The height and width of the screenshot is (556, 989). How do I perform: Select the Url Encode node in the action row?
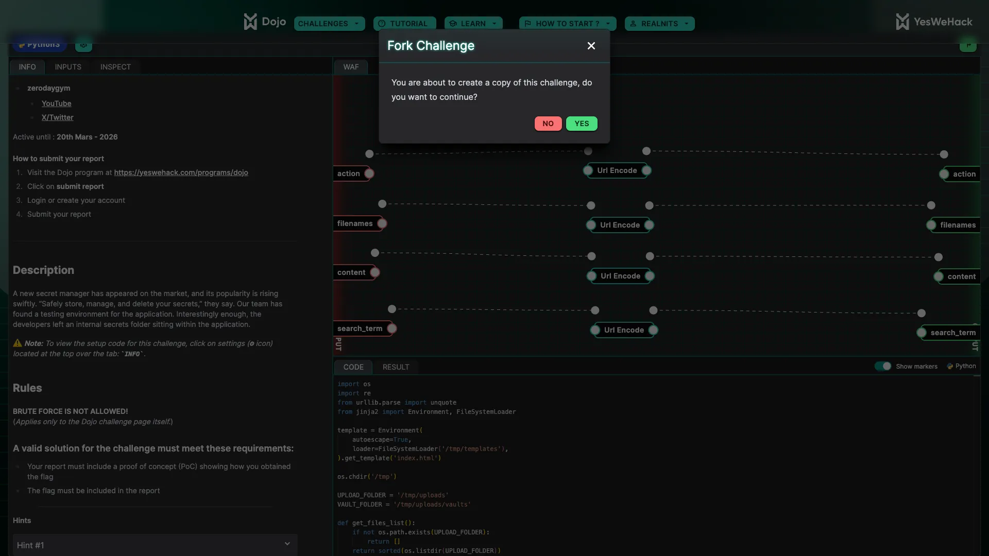(x=617, y=170)
